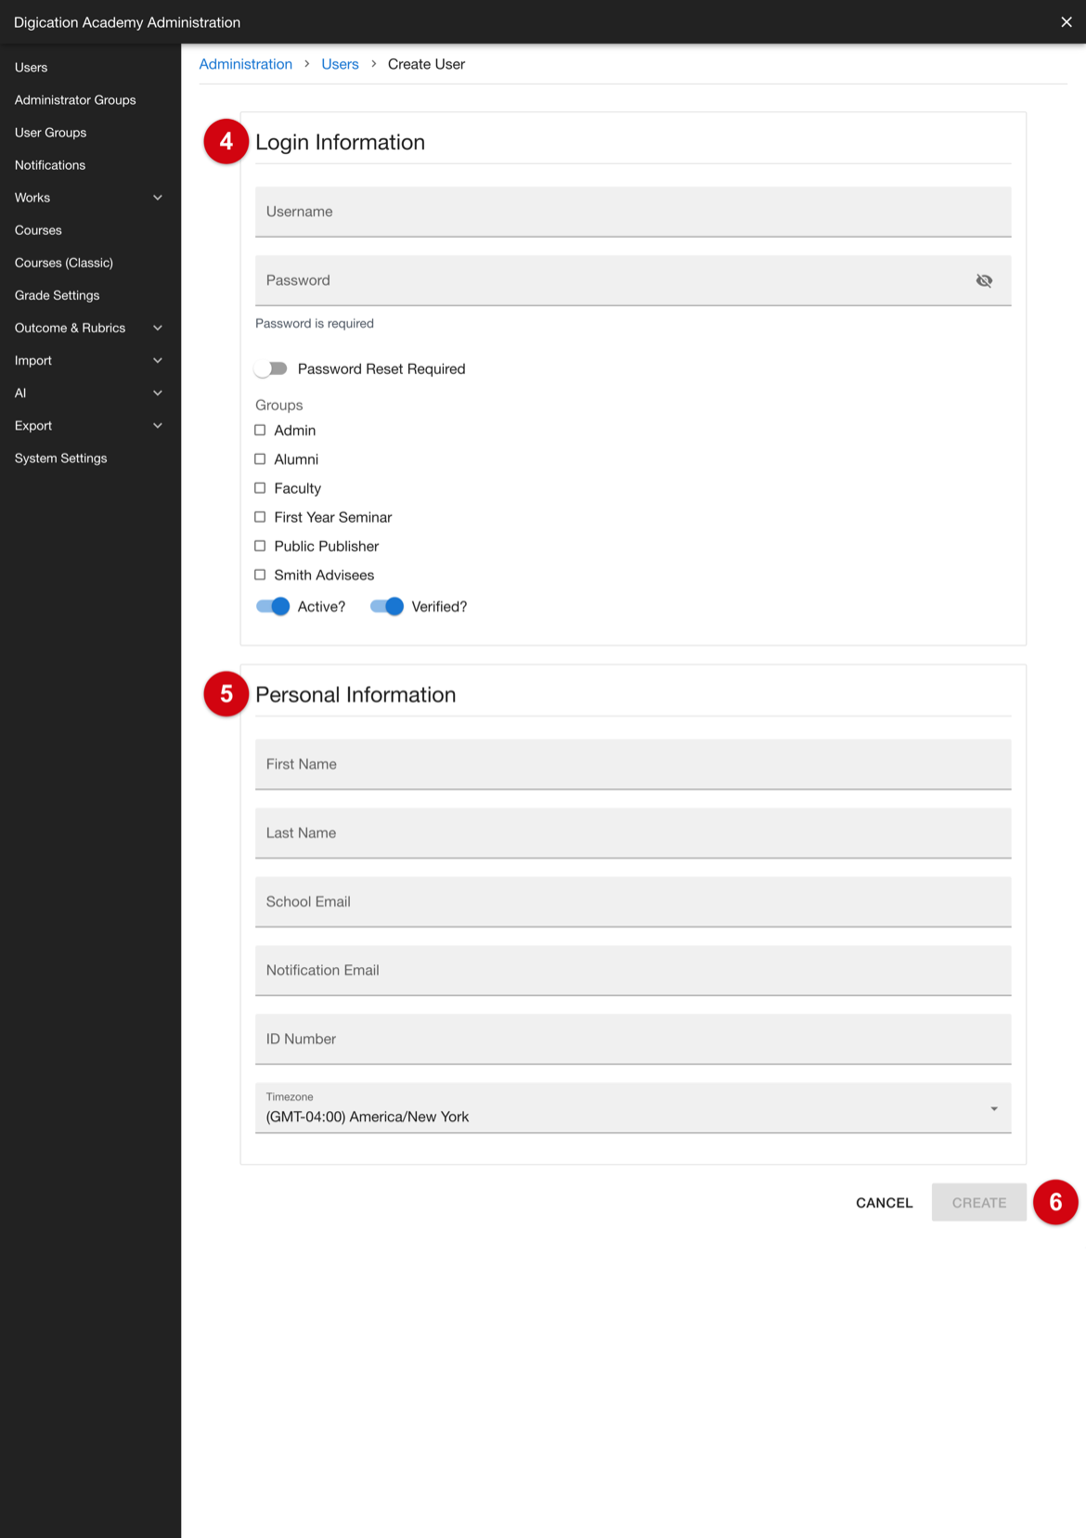Expand the Outcome & Rubrics section
Viewport: 1086px width, 1538px height.
(x=90, y=328)
